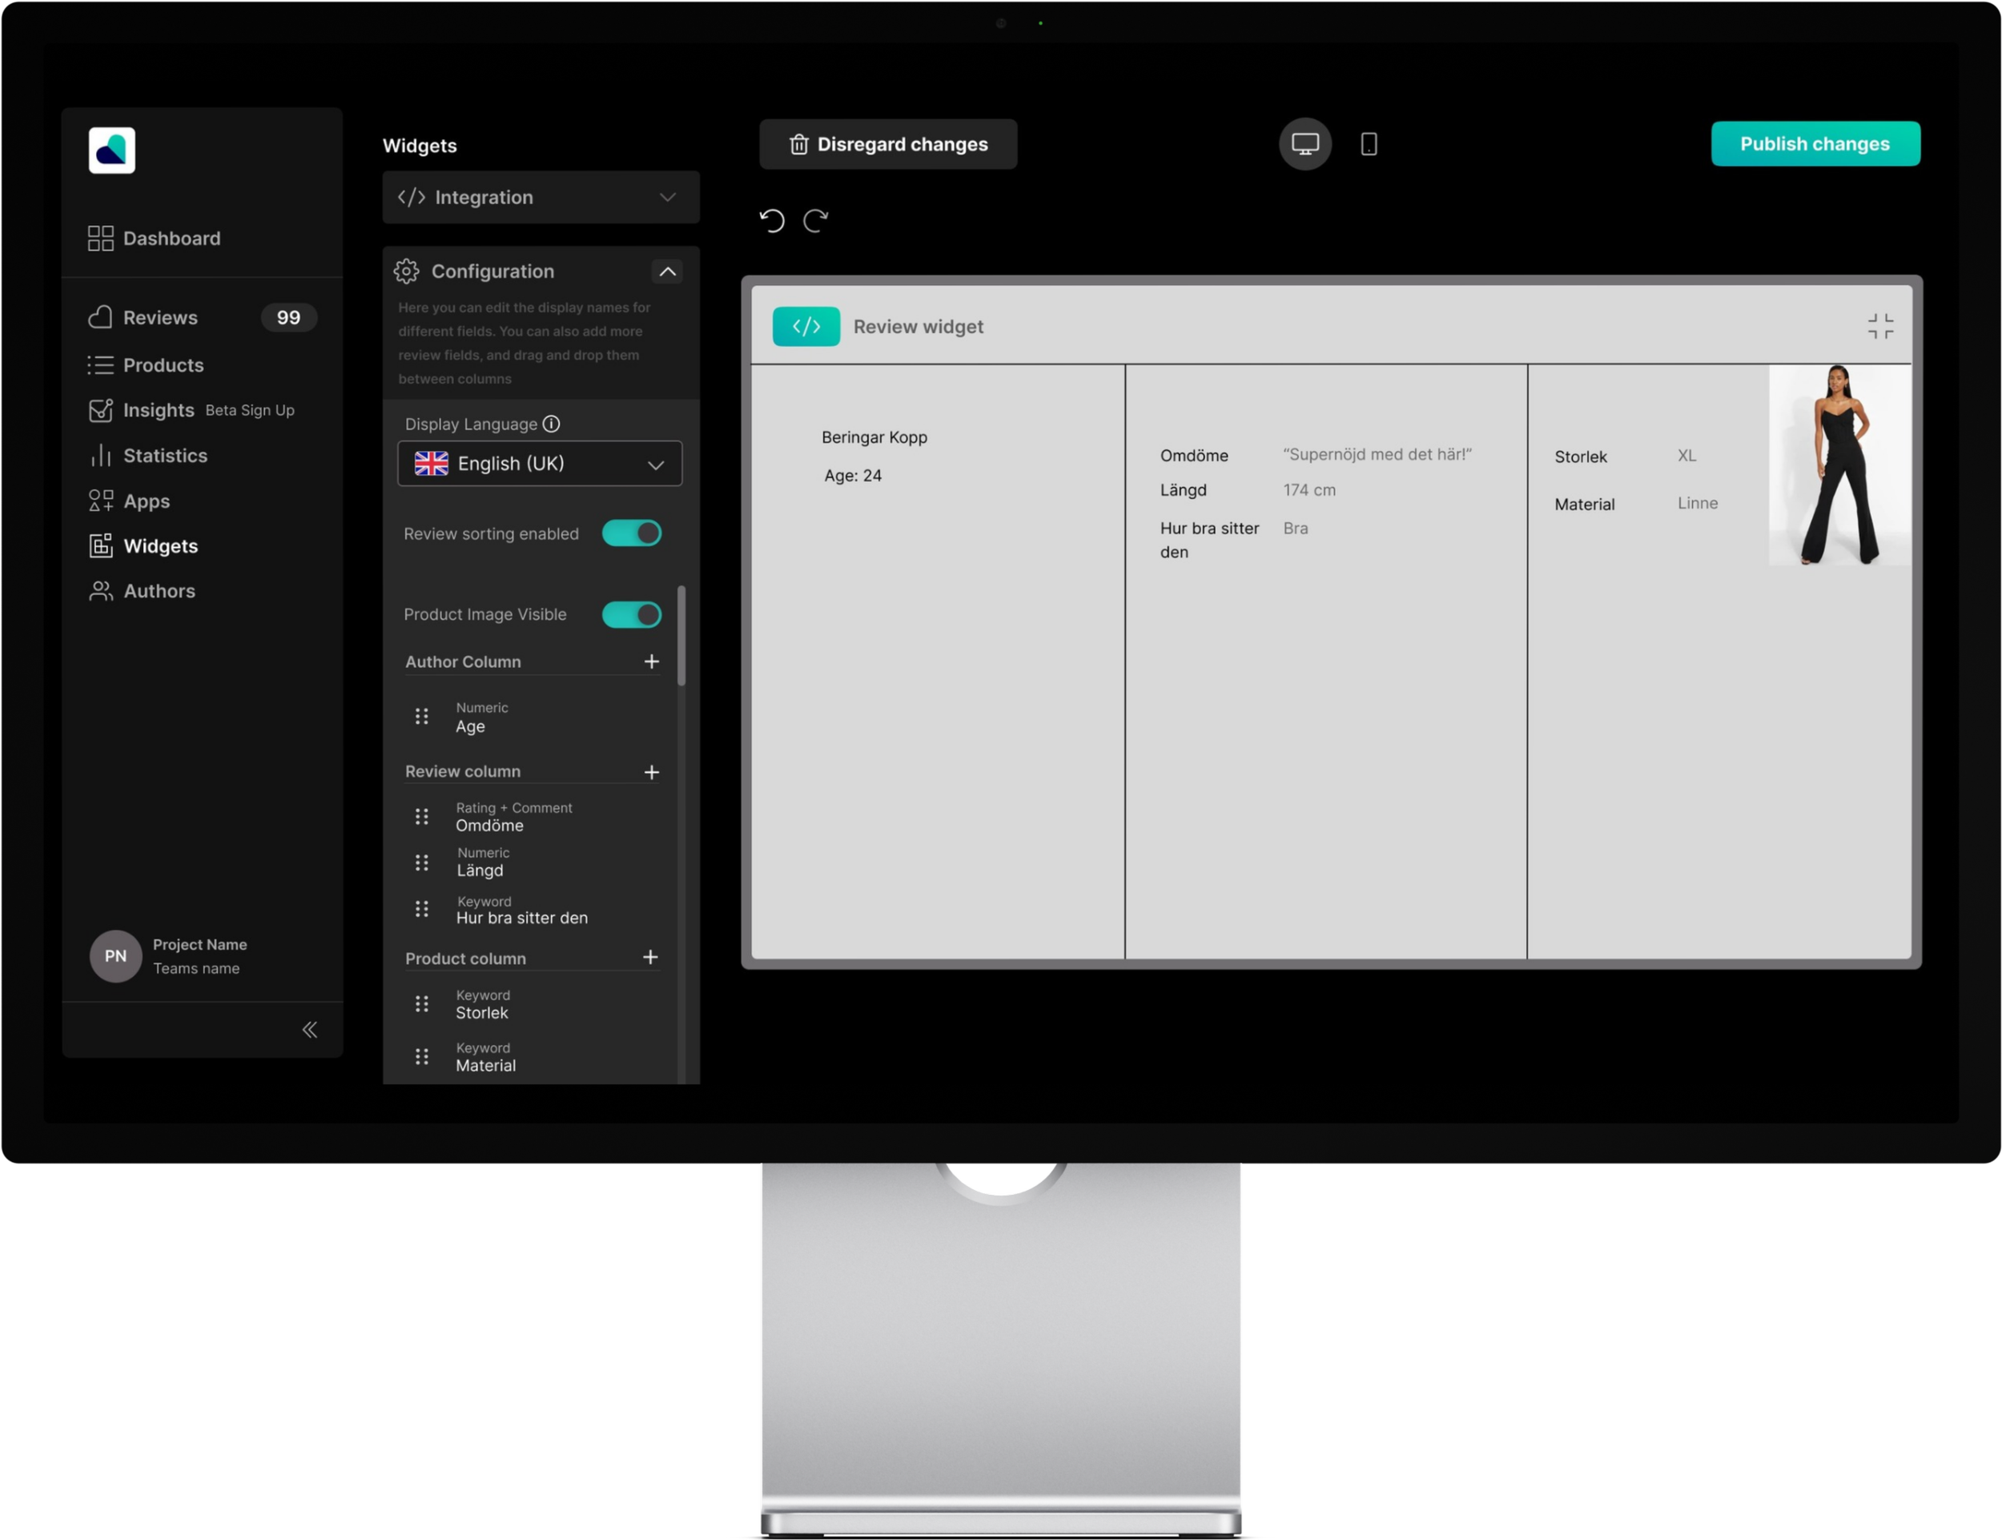Viewport: 2002px width, 1540px height.
Task: Go to Reviews in the sidebar
Action: (160, 318)
